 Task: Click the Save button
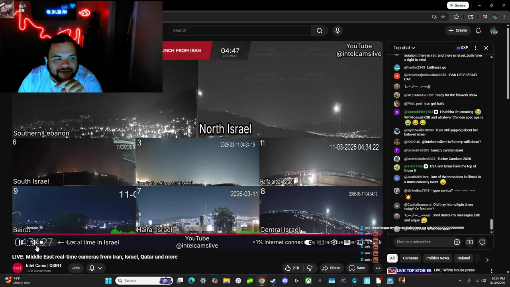click(x=357, y=268)
